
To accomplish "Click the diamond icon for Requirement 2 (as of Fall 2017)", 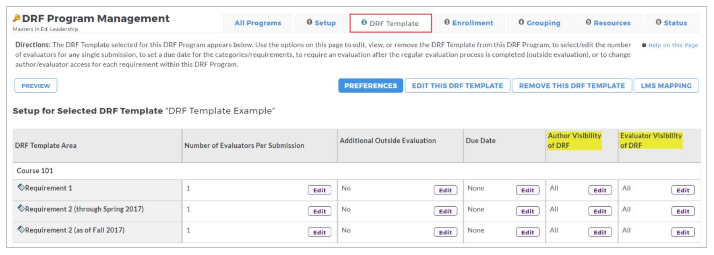I will (21, 229).
